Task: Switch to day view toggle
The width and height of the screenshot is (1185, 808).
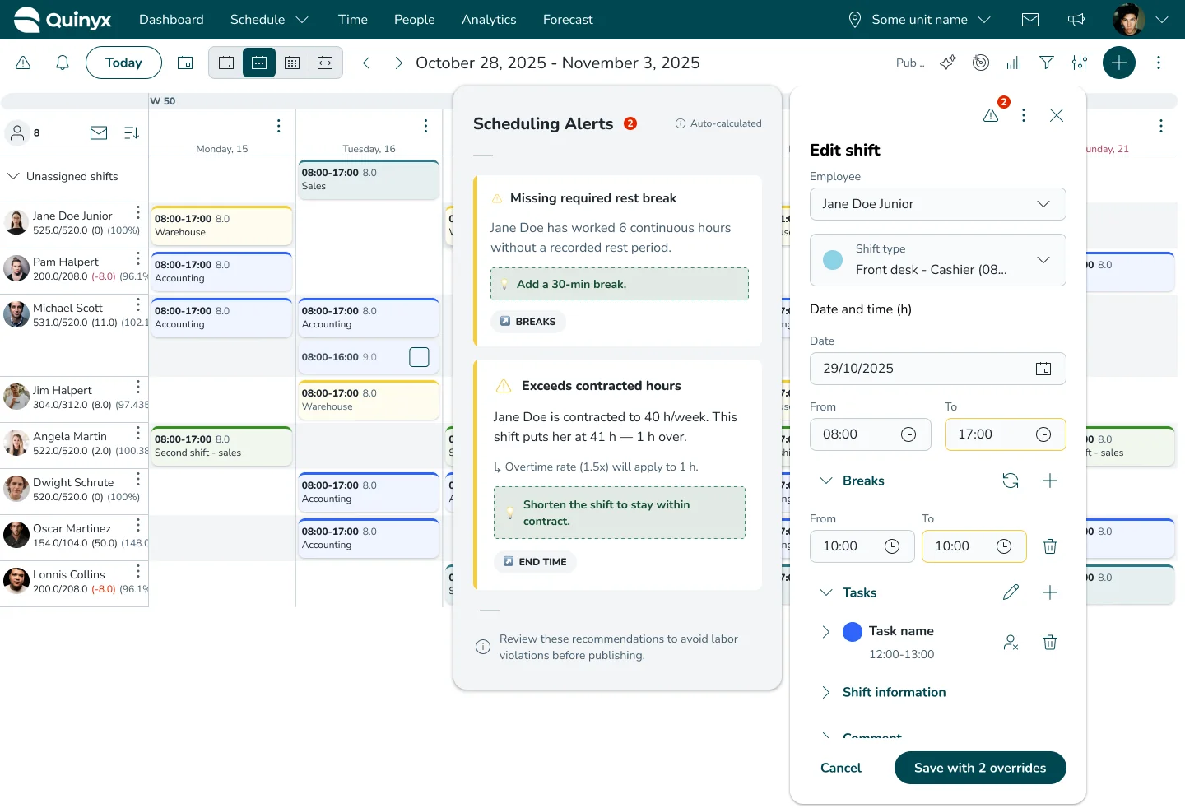Action: [x=226, y=63]
